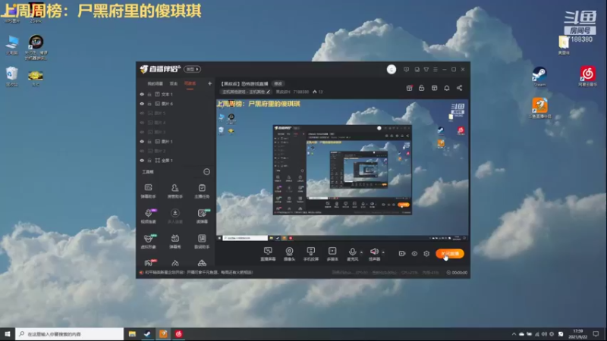Click the announcement text in status bar

point(199,273)
